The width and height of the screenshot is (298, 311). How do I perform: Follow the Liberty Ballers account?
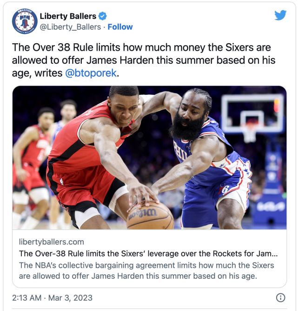[120, 27]
